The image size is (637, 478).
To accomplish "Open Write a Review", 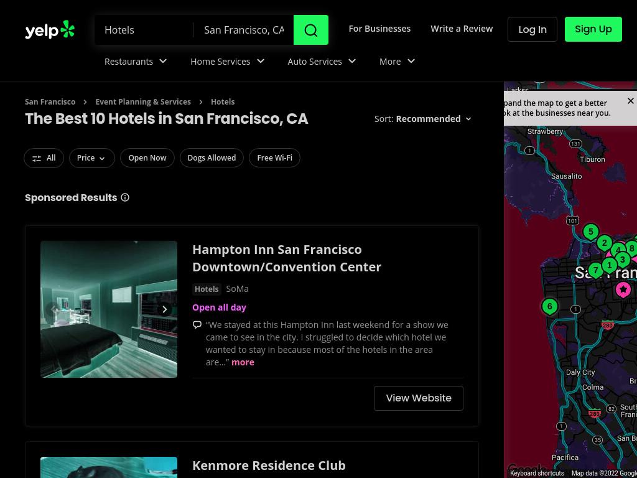I will click(x=462, y=29).
